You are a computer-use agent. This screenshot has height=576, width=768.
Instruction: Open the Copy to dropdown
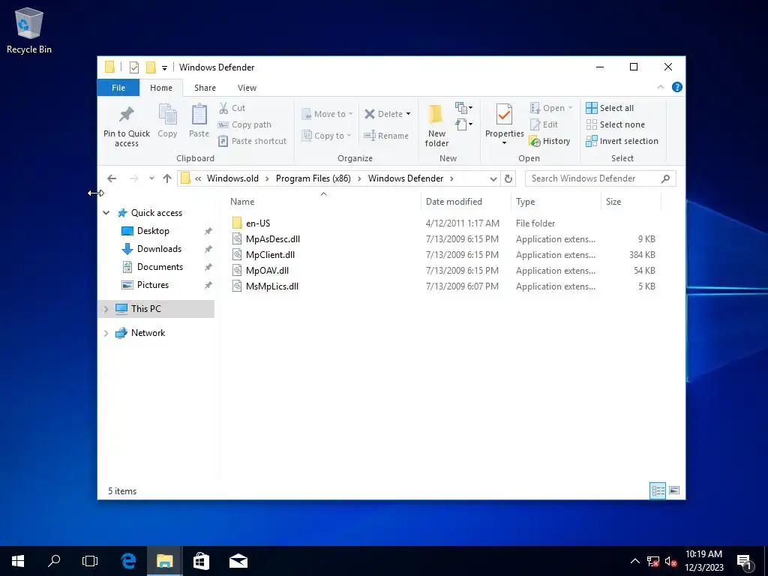point(327,136)
